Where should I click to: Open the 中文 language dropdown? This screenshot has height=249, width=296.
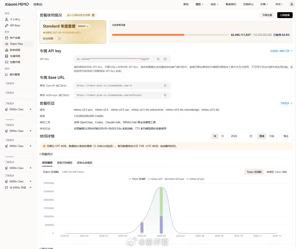pyautogui.click(x=279, y=4)
